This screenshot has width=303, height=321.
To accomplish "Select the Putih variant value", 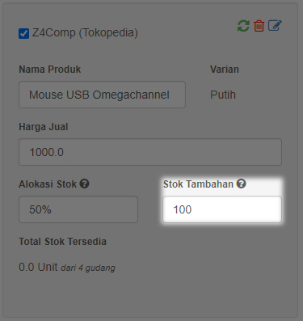I will [223, 95].
